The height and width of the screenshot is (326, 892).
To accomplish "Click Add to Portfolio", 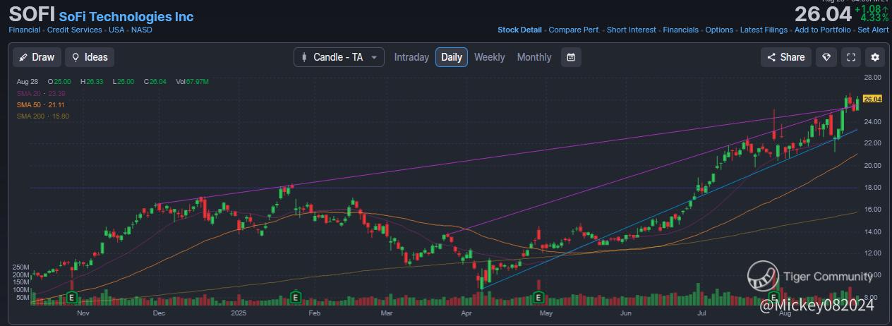I will pyautogui.click(x=823, y=30).
